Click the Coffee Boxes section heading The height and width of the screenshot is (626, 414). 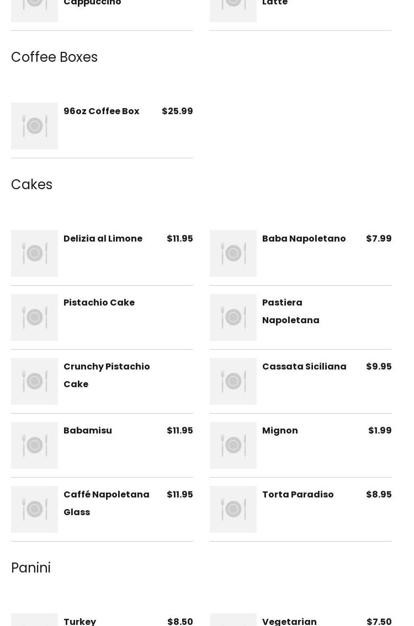pyautogui.click(x=54, y=57)
